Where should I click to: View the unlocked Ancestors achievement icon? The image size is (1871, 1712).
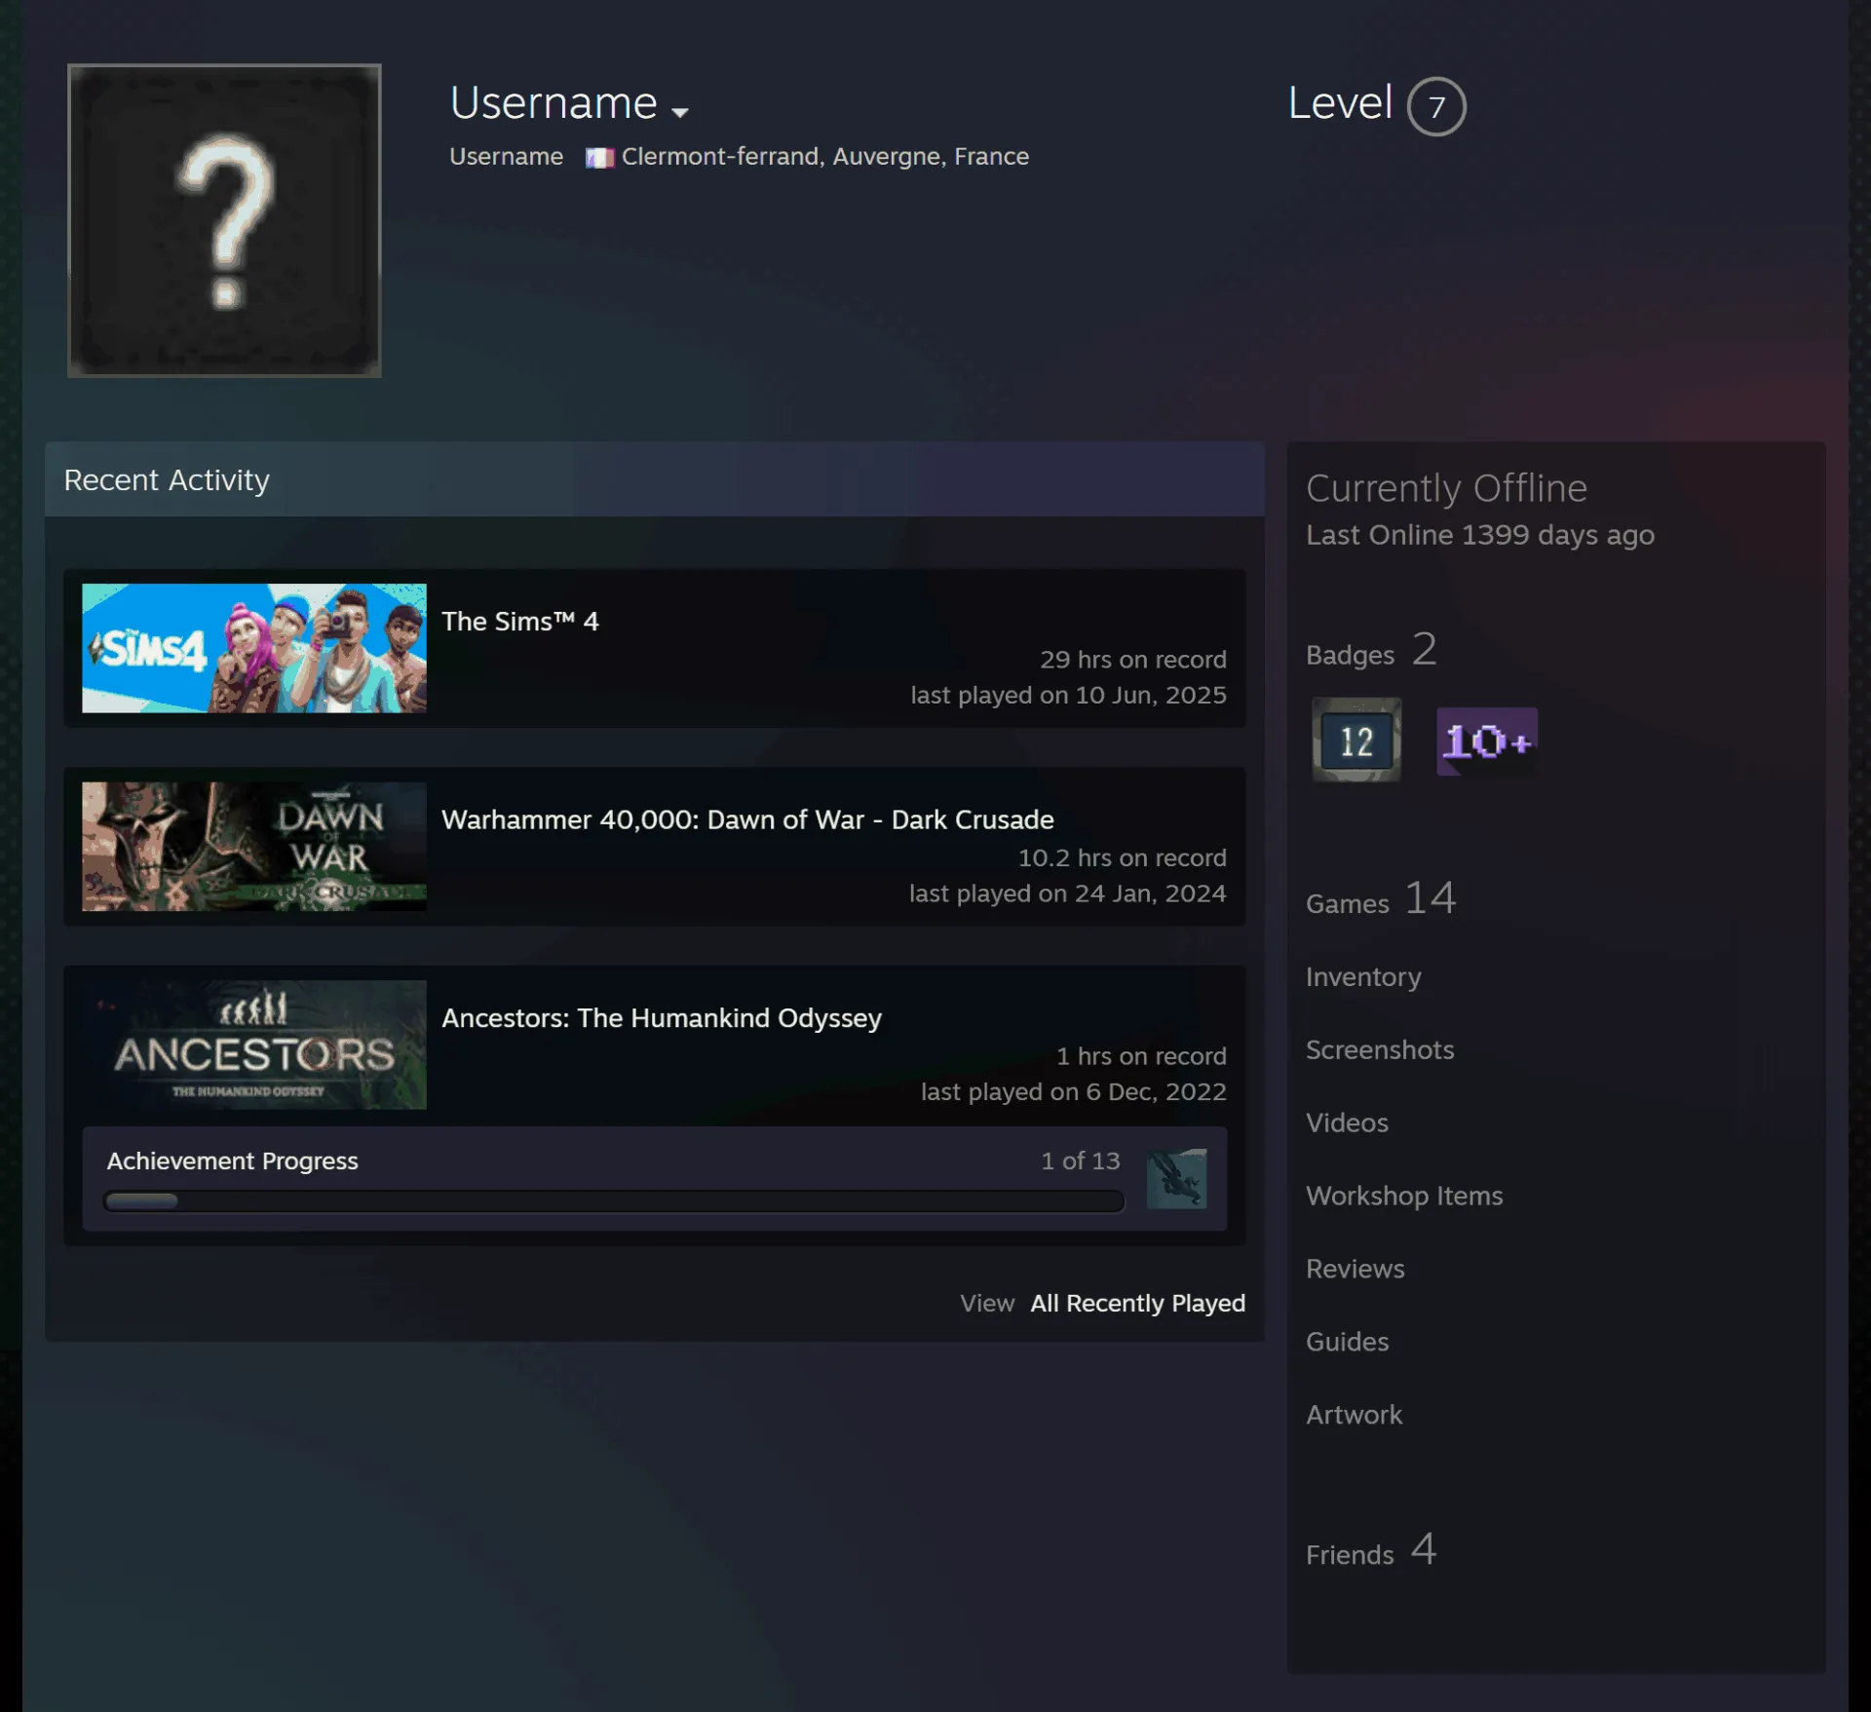[1176, 1179]
